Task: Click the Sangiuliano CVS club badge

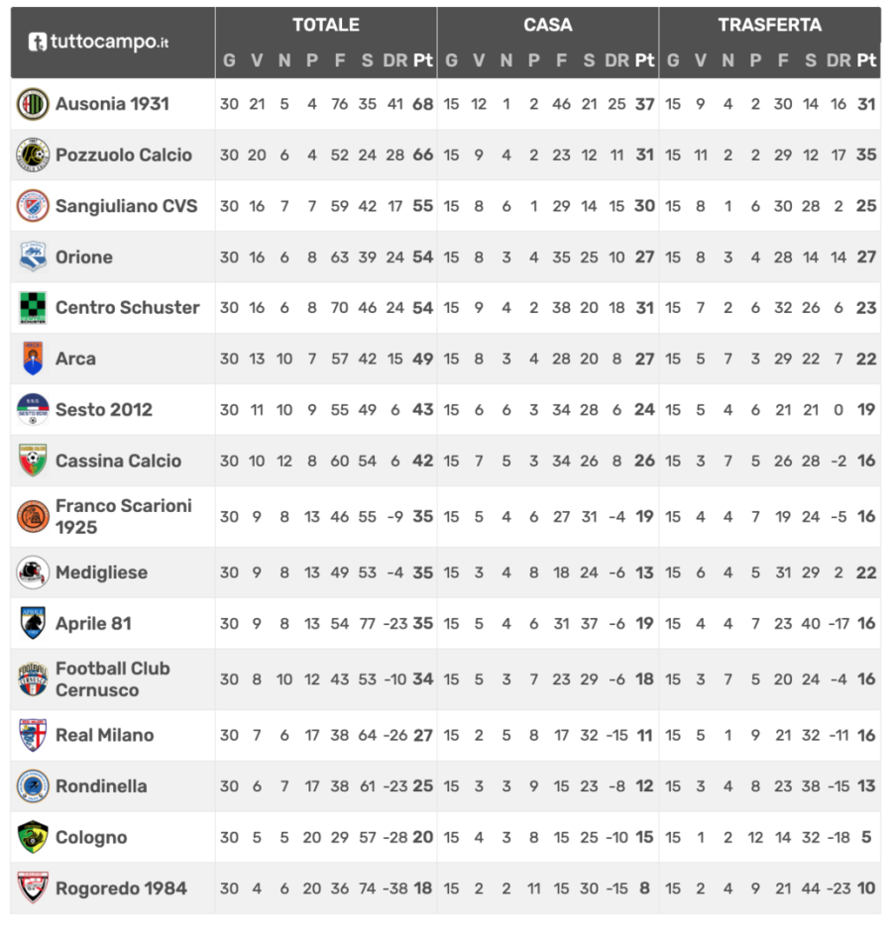Action: click(x=33, y=206)
